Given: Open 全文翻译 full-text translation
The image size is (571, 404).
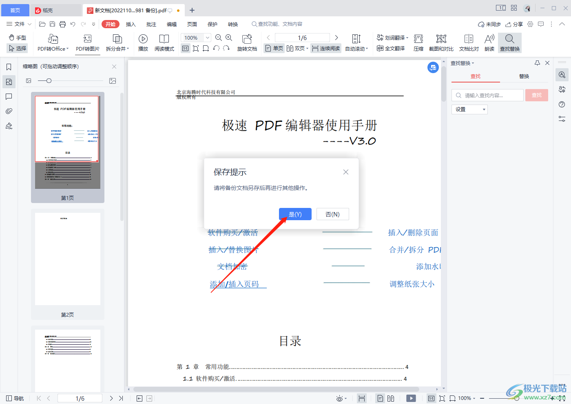Looking at the screenshot, I should coord(391,48).
